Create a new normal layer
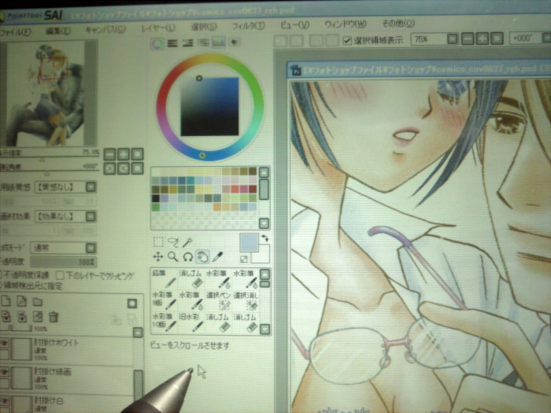This screenshot has height=413, width=551. pyautogui.click(x=6, y=301)
